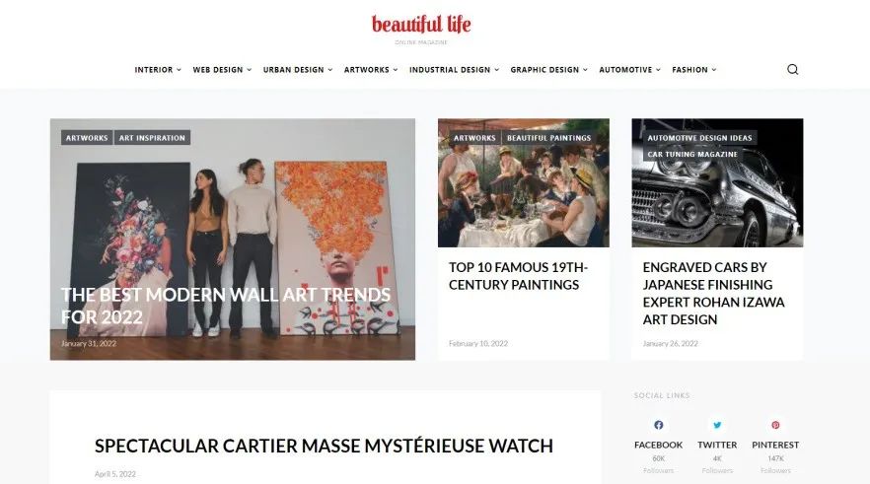Open the search magnifier icon
Viewport: 870px width, 484px height.
pos(792,69)
